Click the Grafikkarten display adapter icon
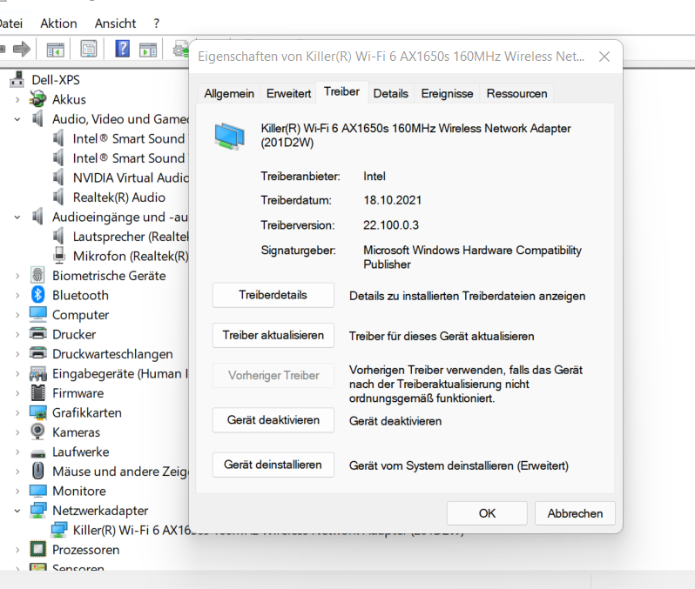The image size is (695, 589). click(x=38, y=412)
